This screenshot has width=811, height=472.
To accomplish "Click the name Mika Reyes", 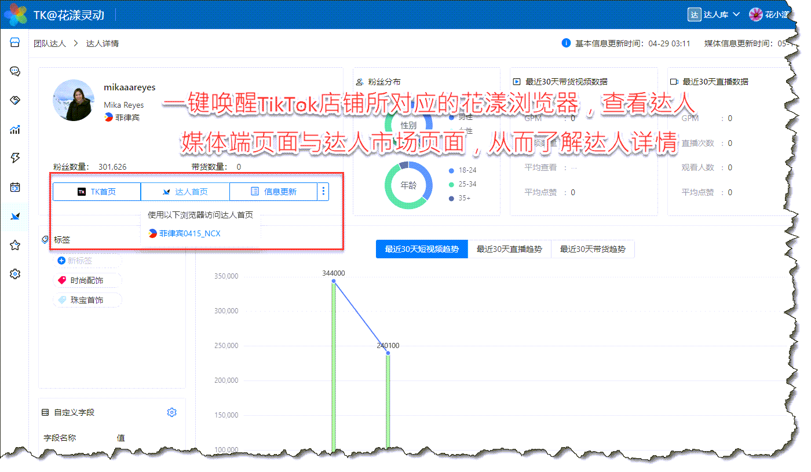I will (x=124, y=105).
